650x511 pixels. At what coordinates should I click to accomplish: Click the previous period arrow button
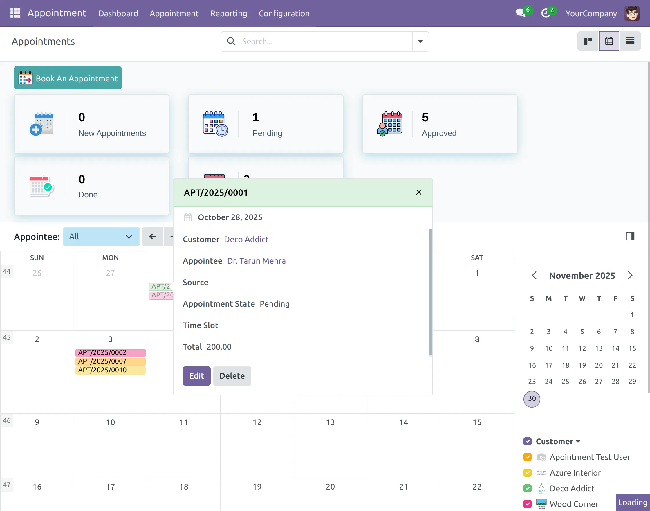[153, 237]
